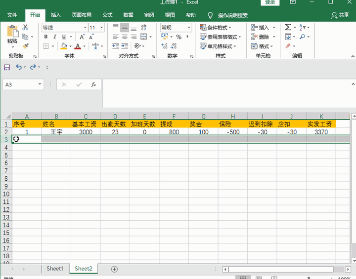Open the font name dropdown 等线

85,28
